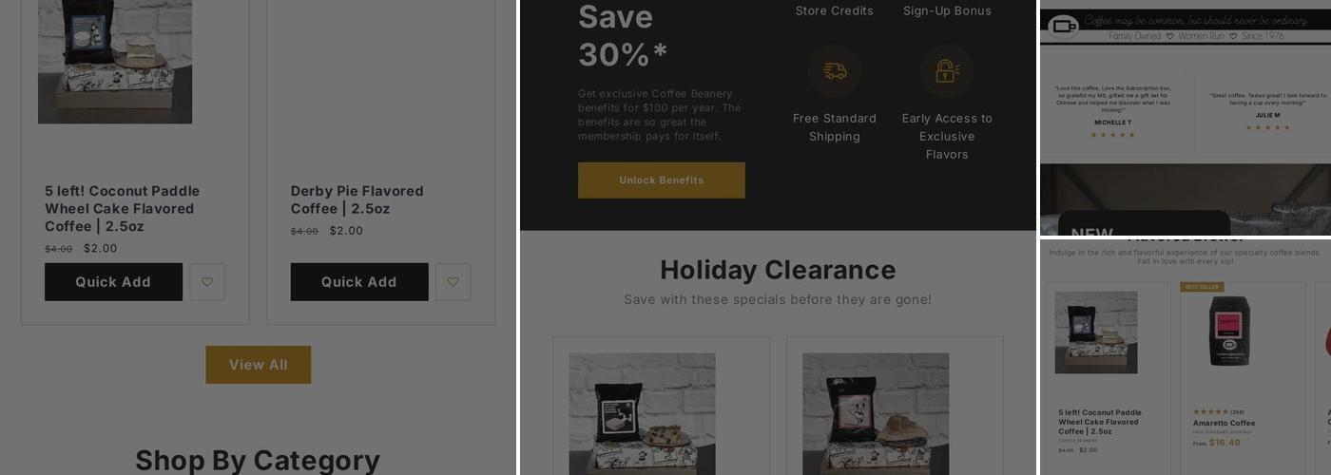Viewport: 1331px width, 475px height.
Task: Click the coffee cup logo icon
Action: tap(1063, 26)
